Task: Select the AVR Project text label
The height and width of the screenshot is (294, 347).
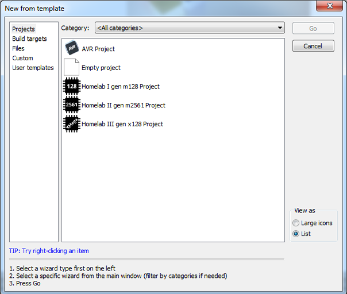Action: (x=98, y=49)
